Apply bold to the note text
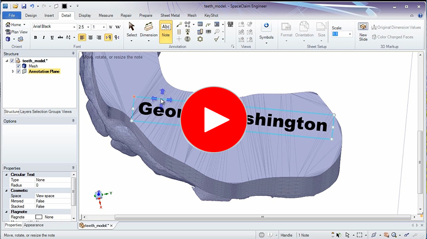Image resolution: width=427 pixels, height=239 pixels. [35, 37]
